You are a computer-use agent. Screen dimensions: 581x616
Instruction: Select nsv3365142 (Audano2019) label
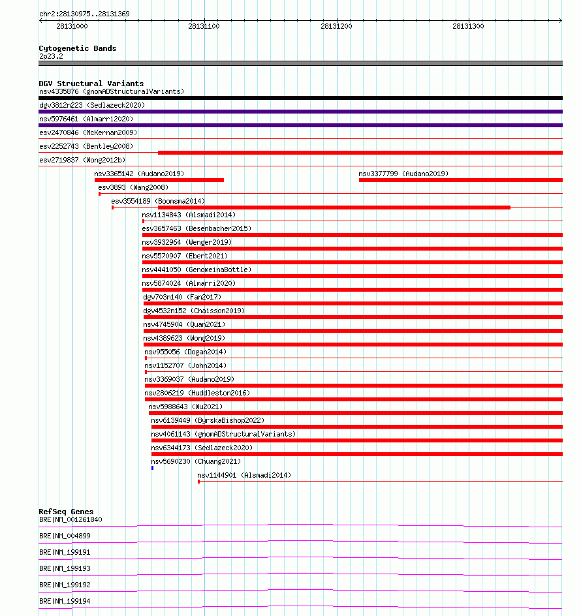tap(139, 174)
